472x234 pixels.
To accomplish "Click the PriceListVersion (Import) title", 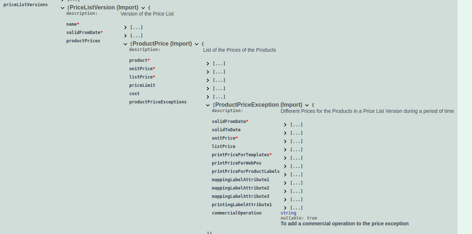I will point(104,8).
